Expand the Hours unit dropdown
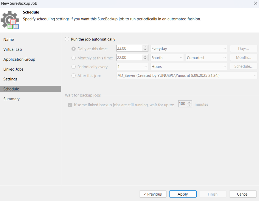Image resolution: width=259 pixels, height=201 pixels. (x=189, y=67)
